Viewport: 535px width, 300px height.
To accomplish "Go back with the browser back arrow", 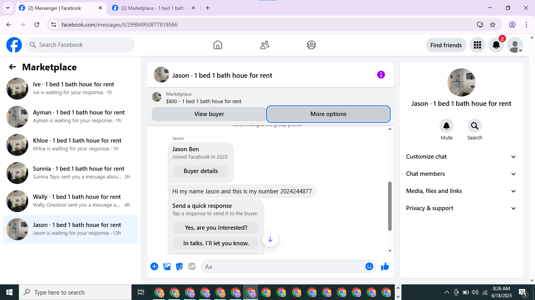I will pyautogui.click(x=9, y=25).
